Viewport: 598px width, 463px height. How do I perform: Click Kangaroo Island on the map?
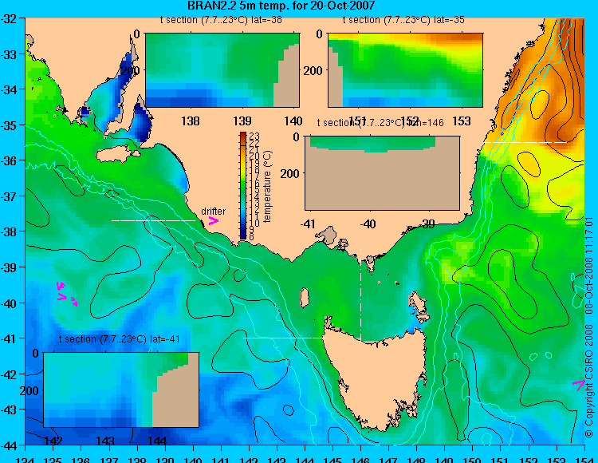[118, 154]
